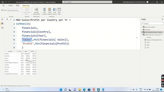Screen dimensions: 164x92
Task: Switch to Model view in the left sidebar
Action: coord(2,28)
